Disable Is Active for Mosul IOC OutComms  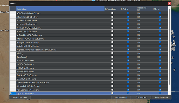tap(128, 79)
